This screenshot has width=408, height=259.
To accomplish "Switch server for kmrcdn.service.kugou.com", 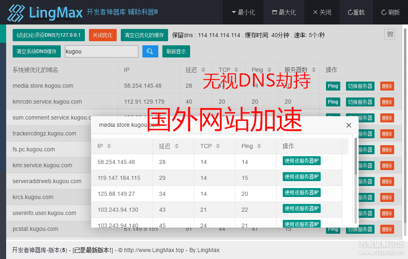I will point(360,102).
